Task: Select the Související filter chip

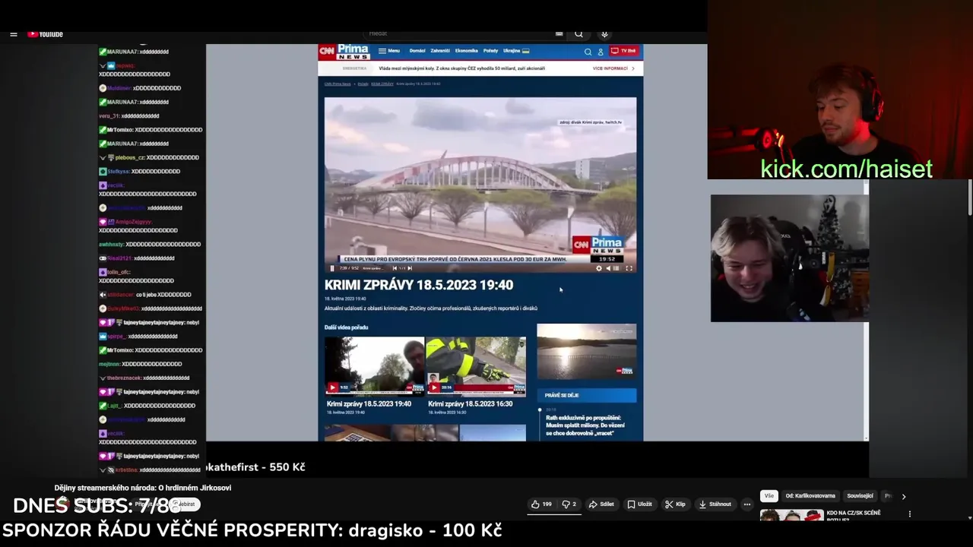Action: 860,496
